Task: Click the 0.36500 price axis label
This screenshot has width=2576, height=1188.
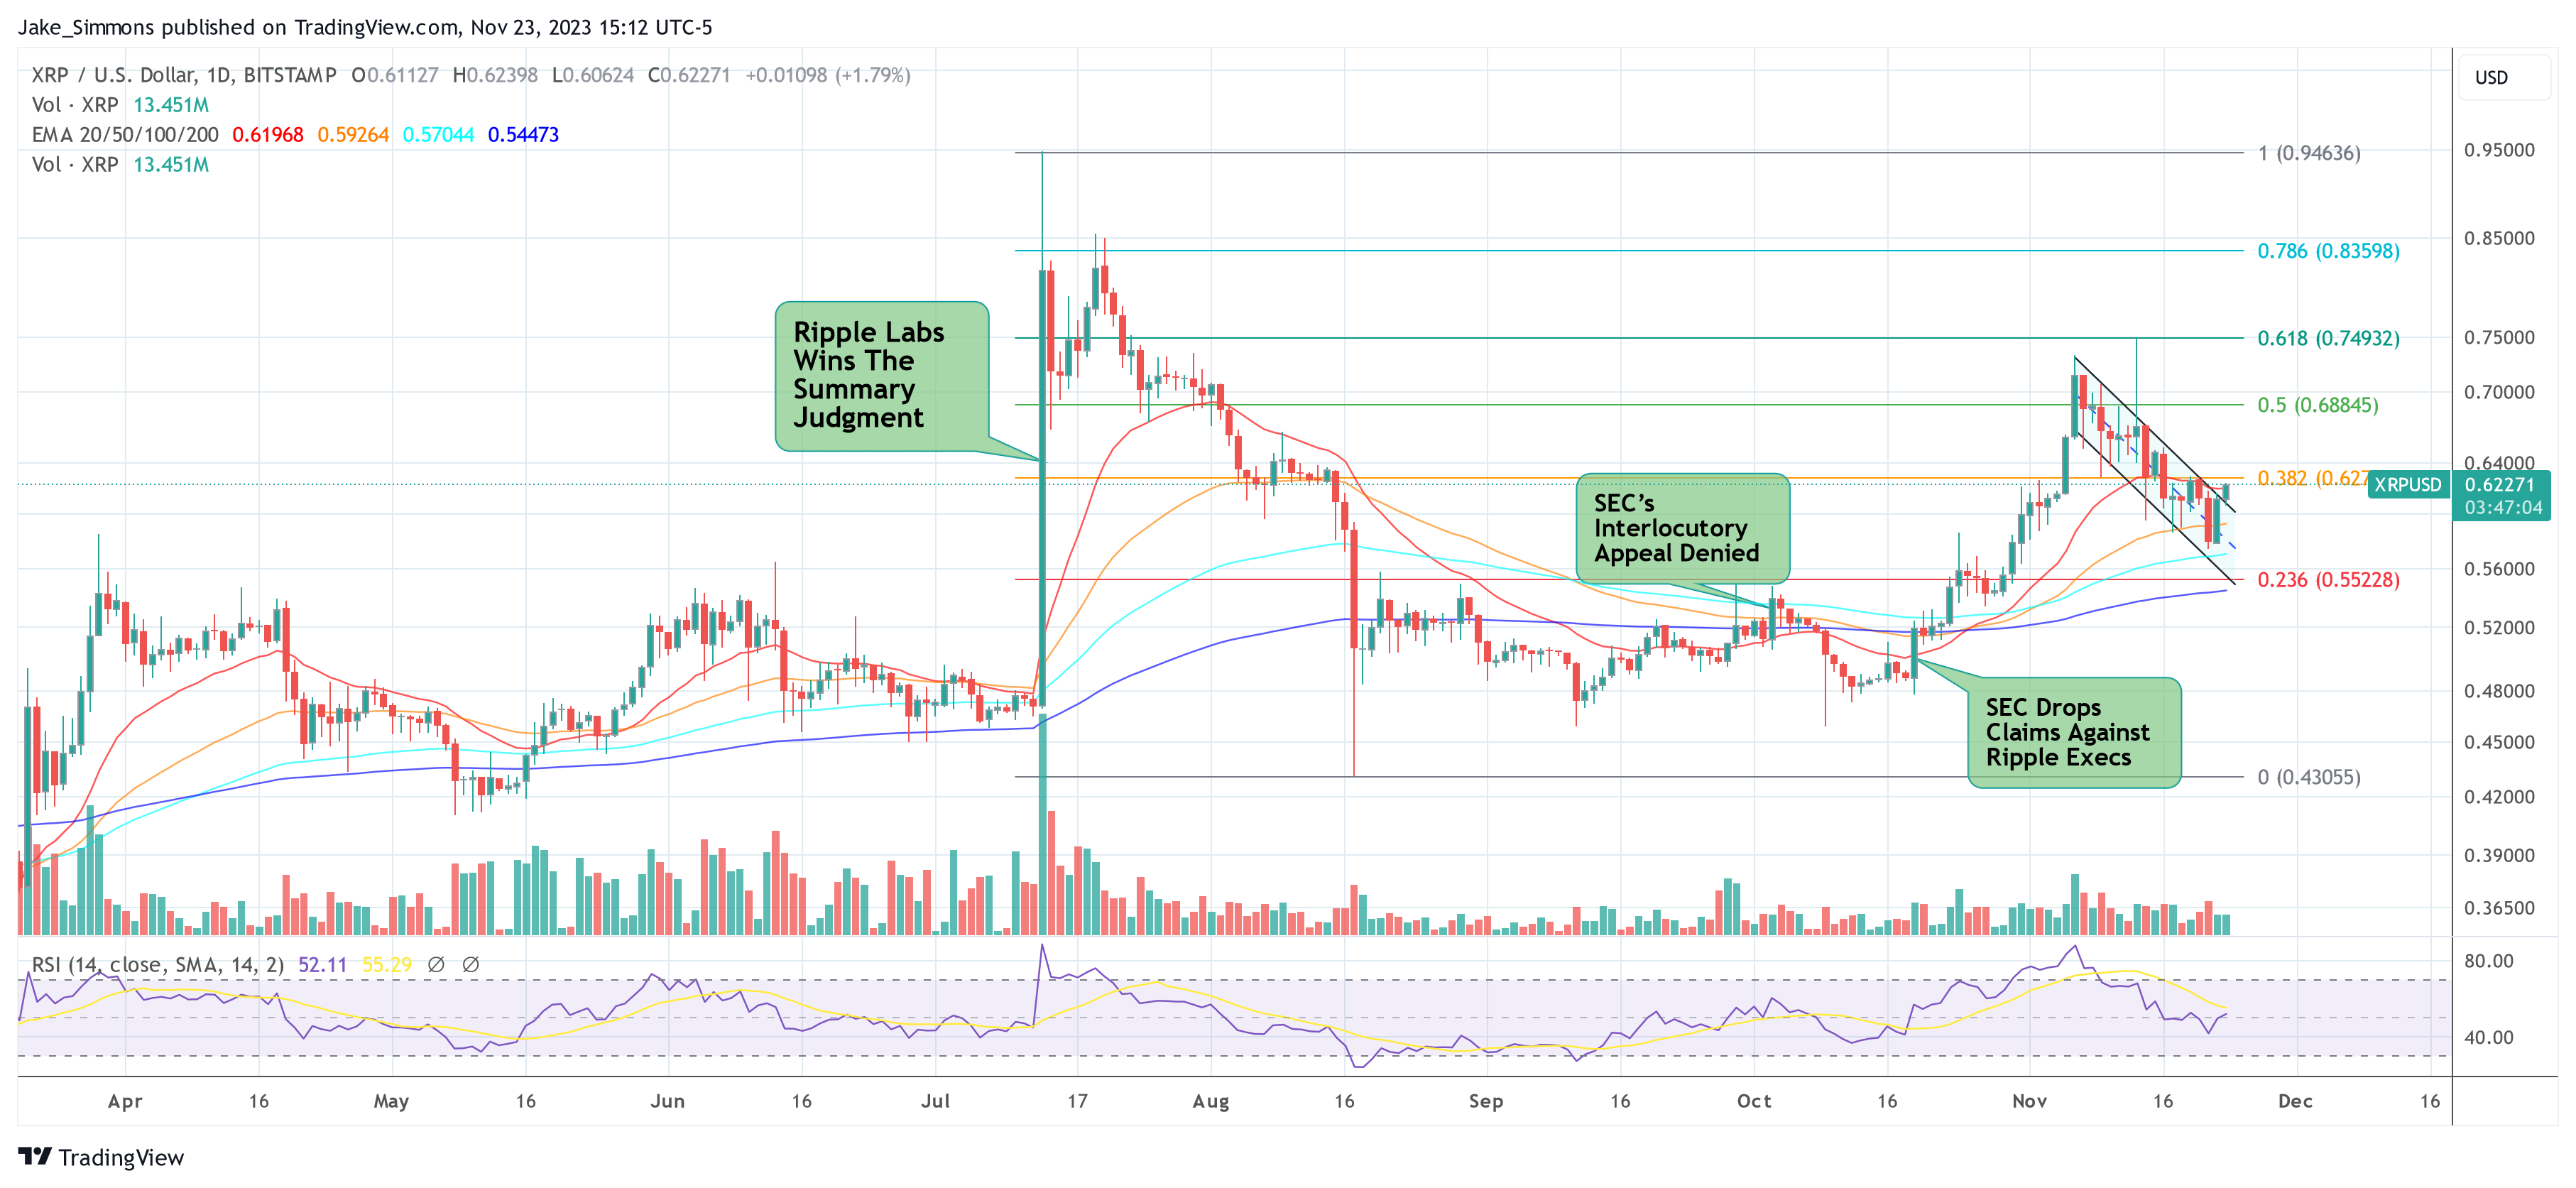Action: pos(2499,908)
